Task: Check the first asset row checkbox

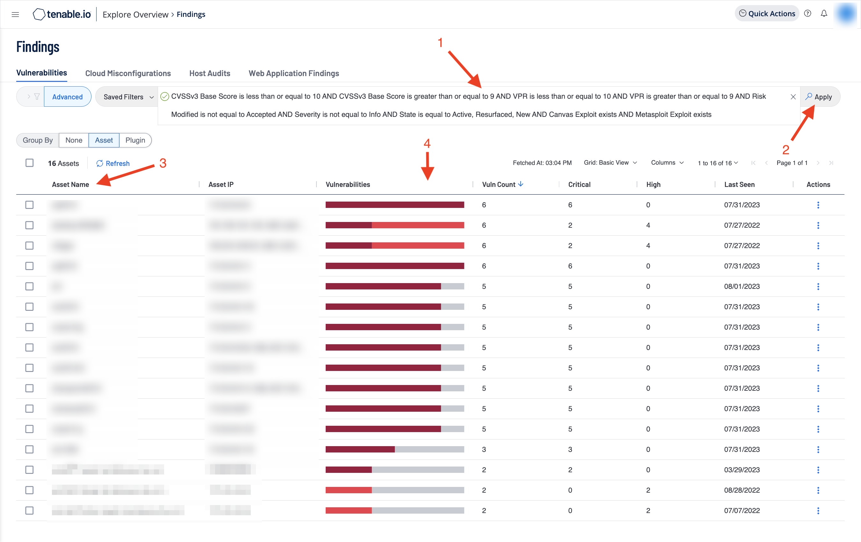Action: [29, 205]
